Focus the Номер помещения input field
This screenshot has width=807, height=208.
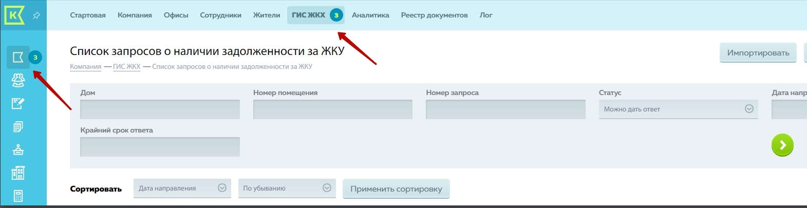(333, 109)
